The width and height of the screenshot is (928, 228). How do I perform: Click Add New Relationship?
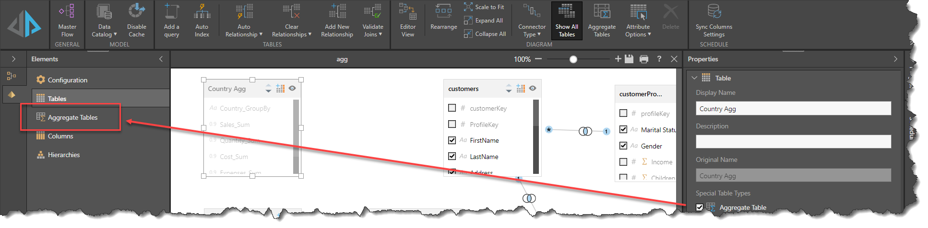point(337,21)
